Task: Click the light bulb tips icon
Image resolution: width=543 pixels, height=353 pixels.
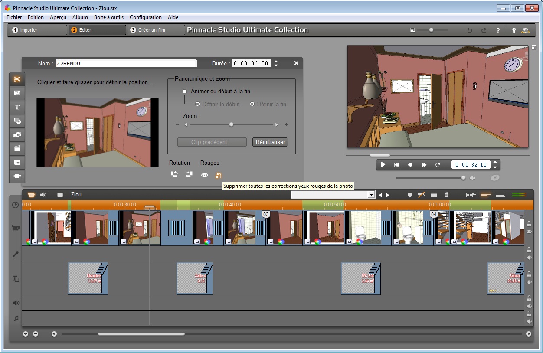Action: click(514, 30)
